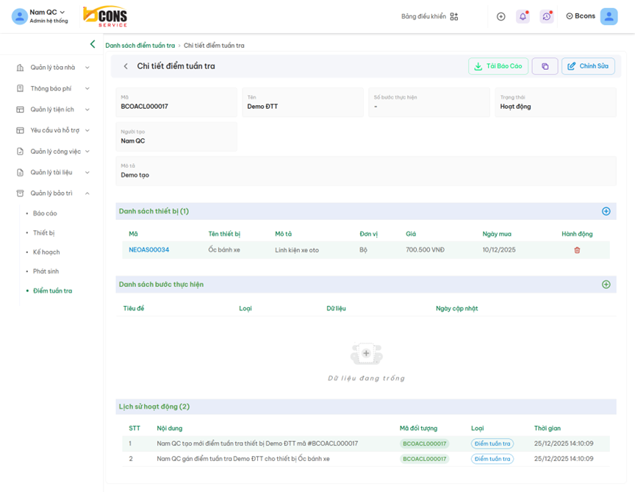Select Thiết bị submenu item
The width and height of the screenshot is (635, 492).
[x=44, y=232]
